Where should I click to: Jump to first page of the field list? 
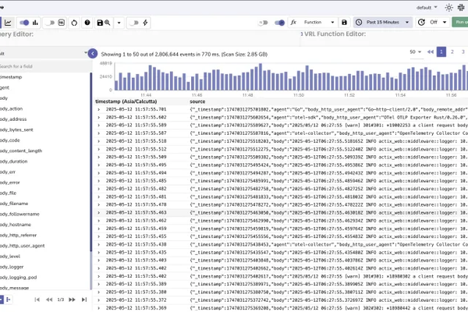coord(37,300)
